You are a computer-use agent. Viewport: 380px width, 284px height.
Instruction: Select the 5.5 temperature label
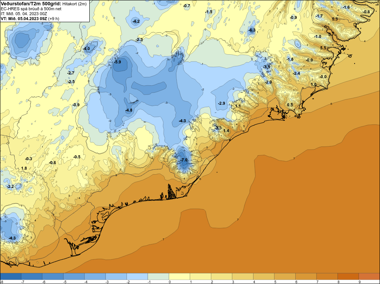coord(323,48)
